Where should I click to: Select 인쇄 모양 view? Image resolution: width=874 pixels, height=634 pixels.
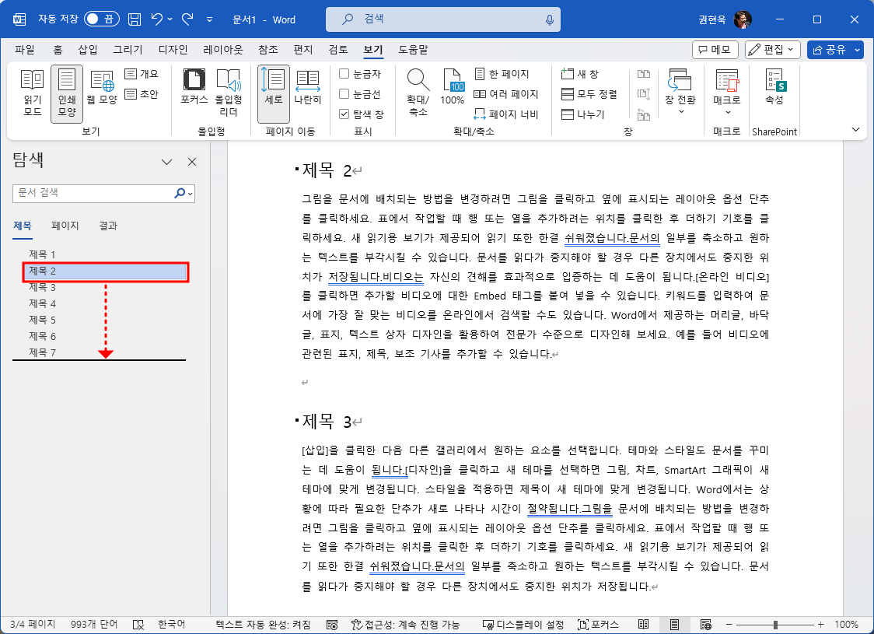pos(67,93)
